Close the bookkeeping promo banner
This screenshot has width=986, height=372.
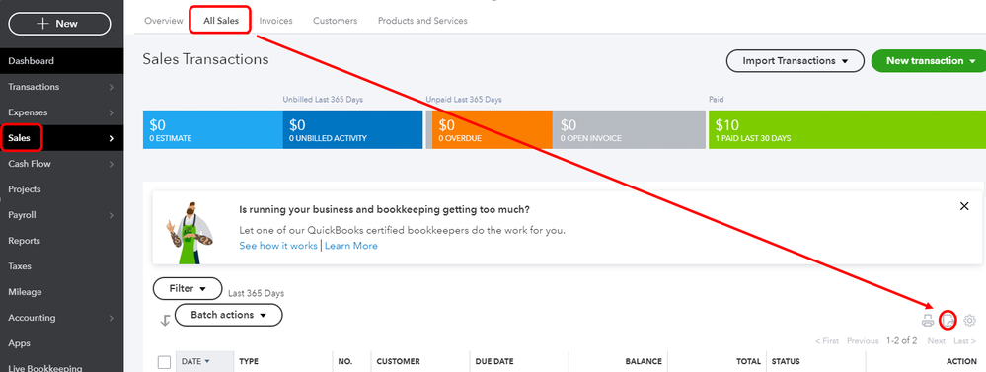[964, 206]
